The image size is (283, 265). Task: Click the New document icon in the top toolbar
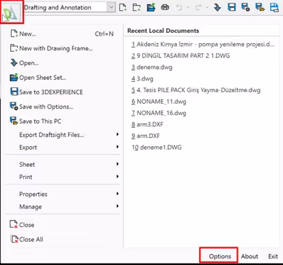pos(123,8)
